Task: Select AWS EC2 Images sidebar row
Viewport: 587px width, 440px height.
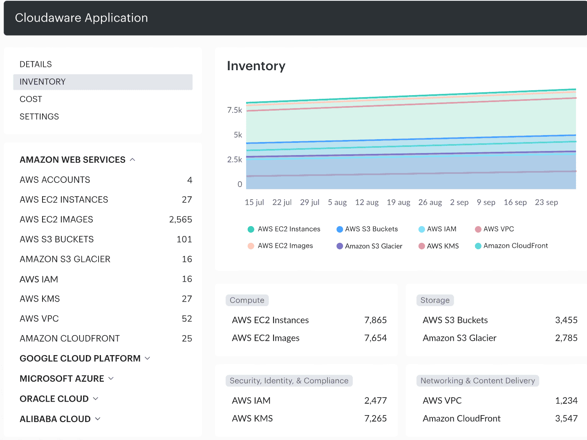Action: tap(106, 220)
